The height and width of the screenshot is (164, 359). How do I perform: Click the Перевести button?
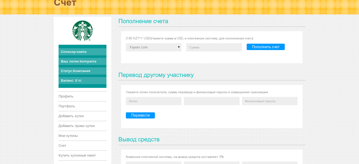click(x=140, y=115)
